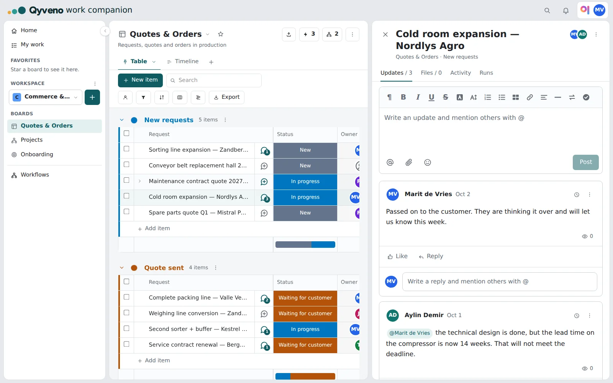This screenshot has width=613, height=383.
Task: Click the Export button
Action: click(x=227, y=97)
